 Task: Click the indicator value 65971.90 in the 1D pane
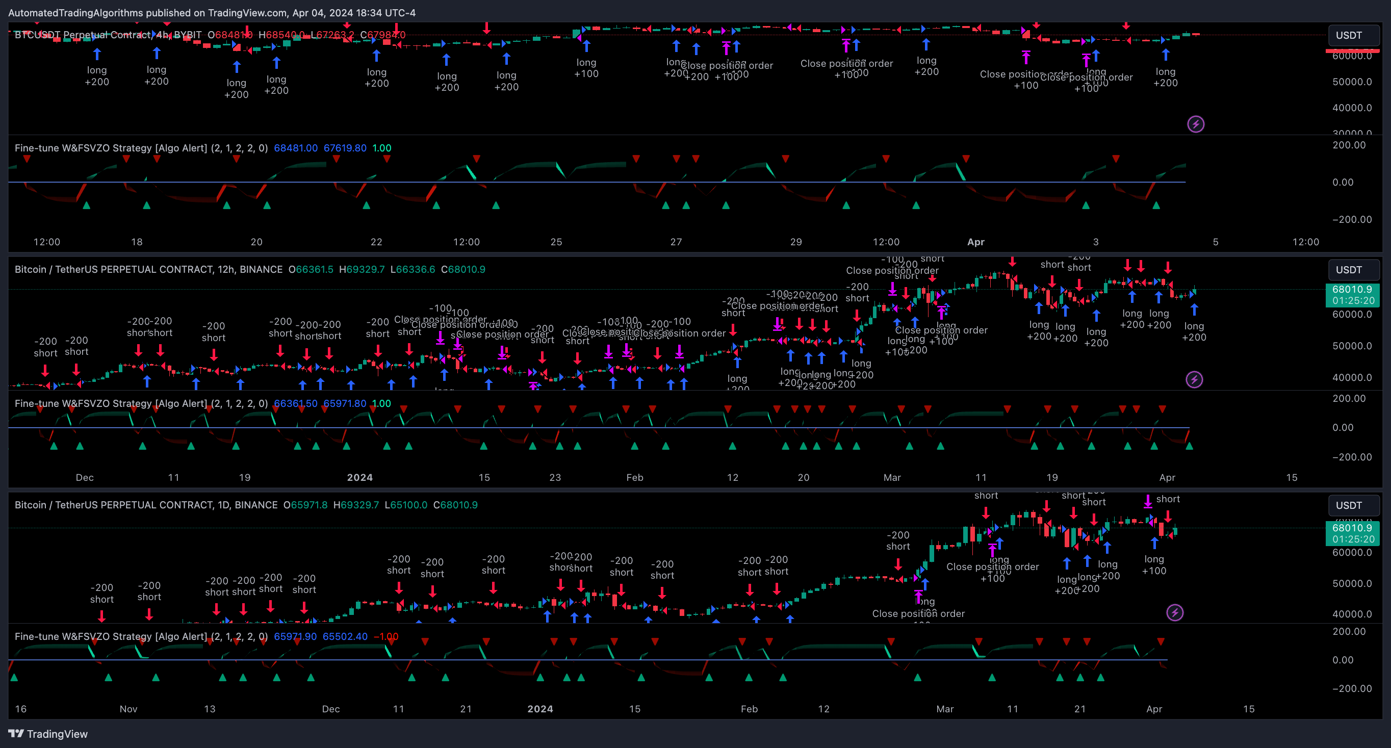(295, 636)
